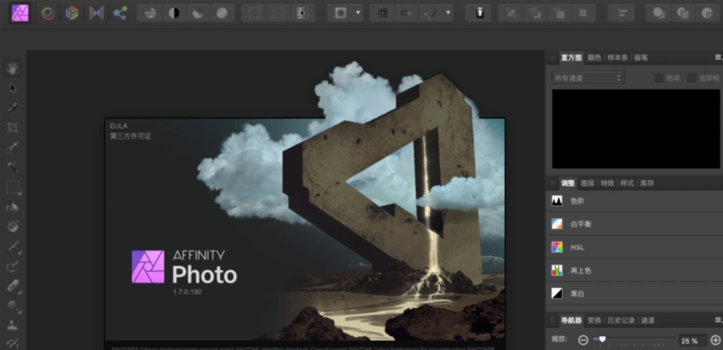Image resolution: width=723 pixels, height=350 pixels.
Task: Select the Gradient tool
Action: (13, 227)
